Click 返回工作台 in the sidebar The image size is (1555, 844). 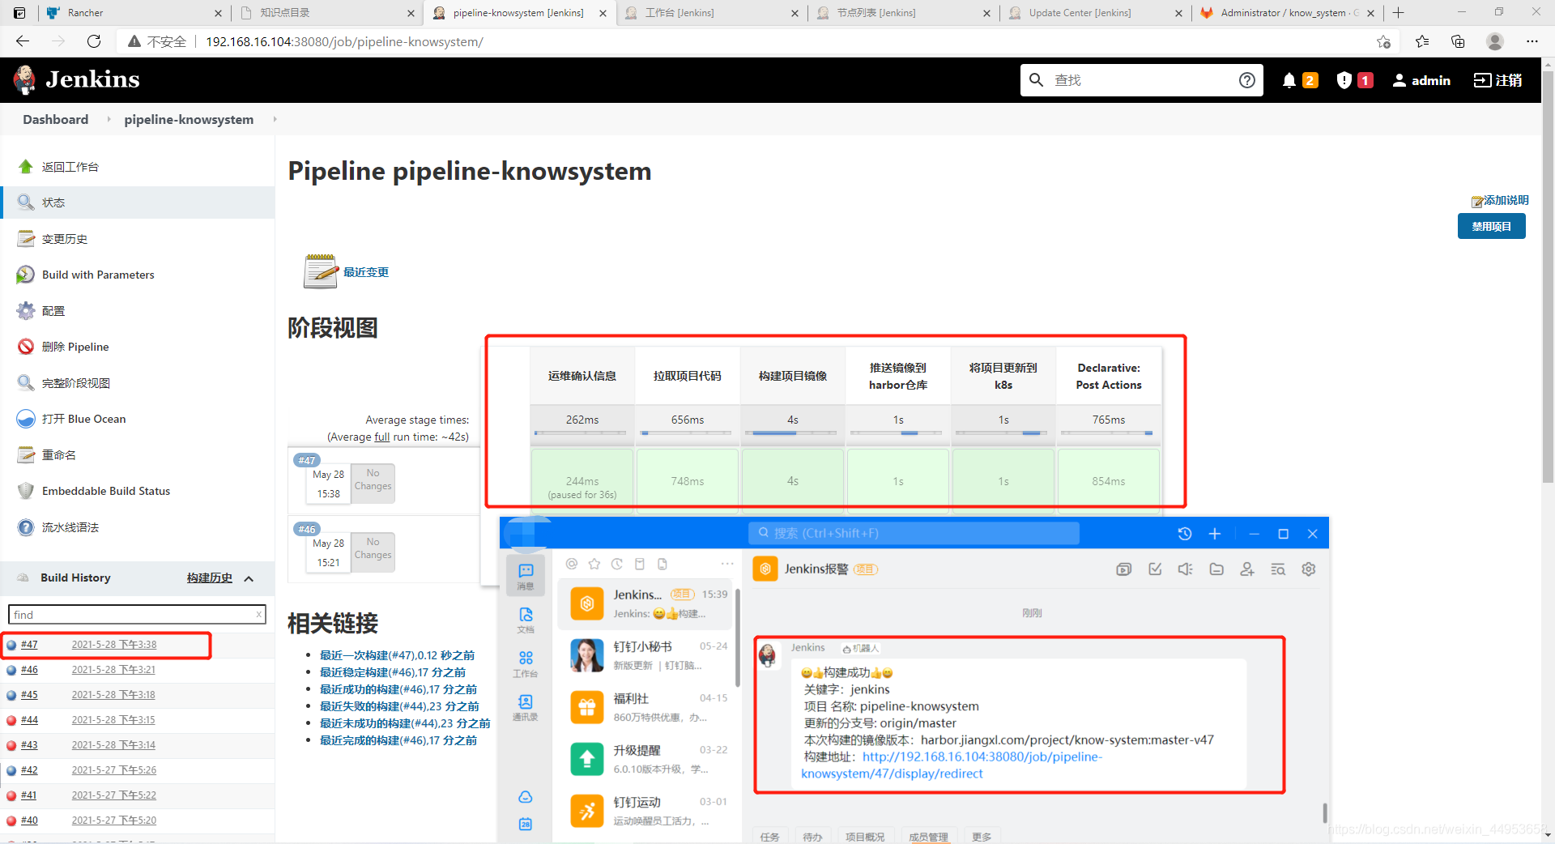70,167
